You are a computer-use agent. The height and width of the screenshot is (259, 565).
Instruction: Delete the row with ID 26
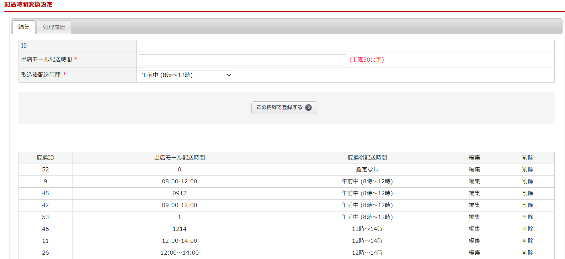point(527,253)
